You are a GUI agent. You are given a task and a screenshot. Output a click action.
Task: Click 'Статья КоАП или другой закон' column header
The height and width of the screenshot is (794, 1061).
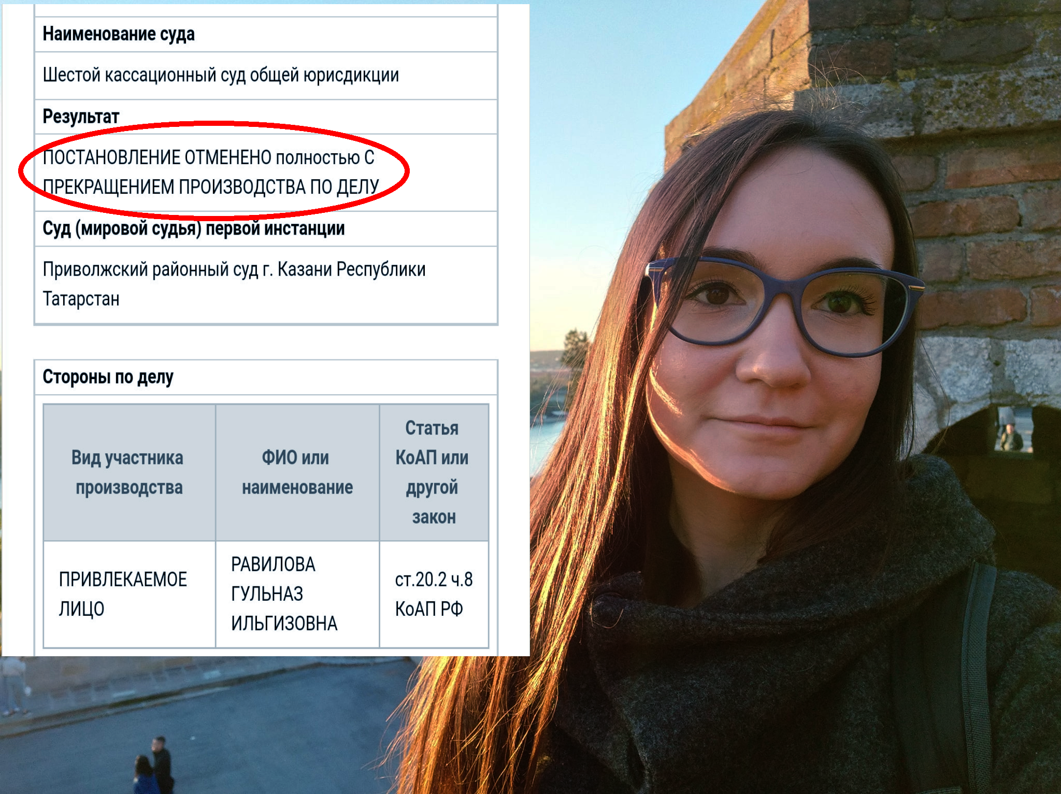pos(434,472)
